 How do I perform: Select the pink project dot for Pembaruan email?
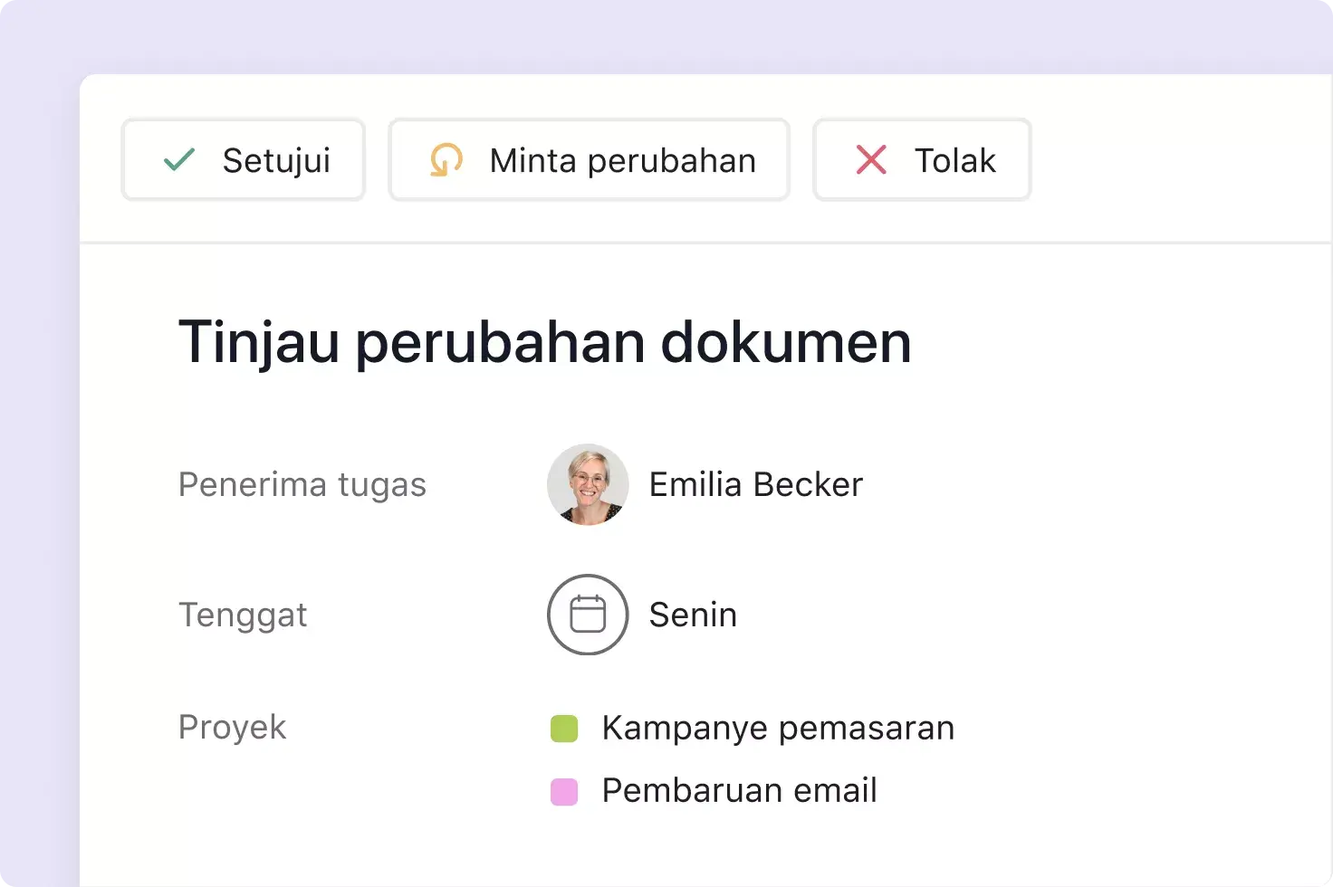563,790
